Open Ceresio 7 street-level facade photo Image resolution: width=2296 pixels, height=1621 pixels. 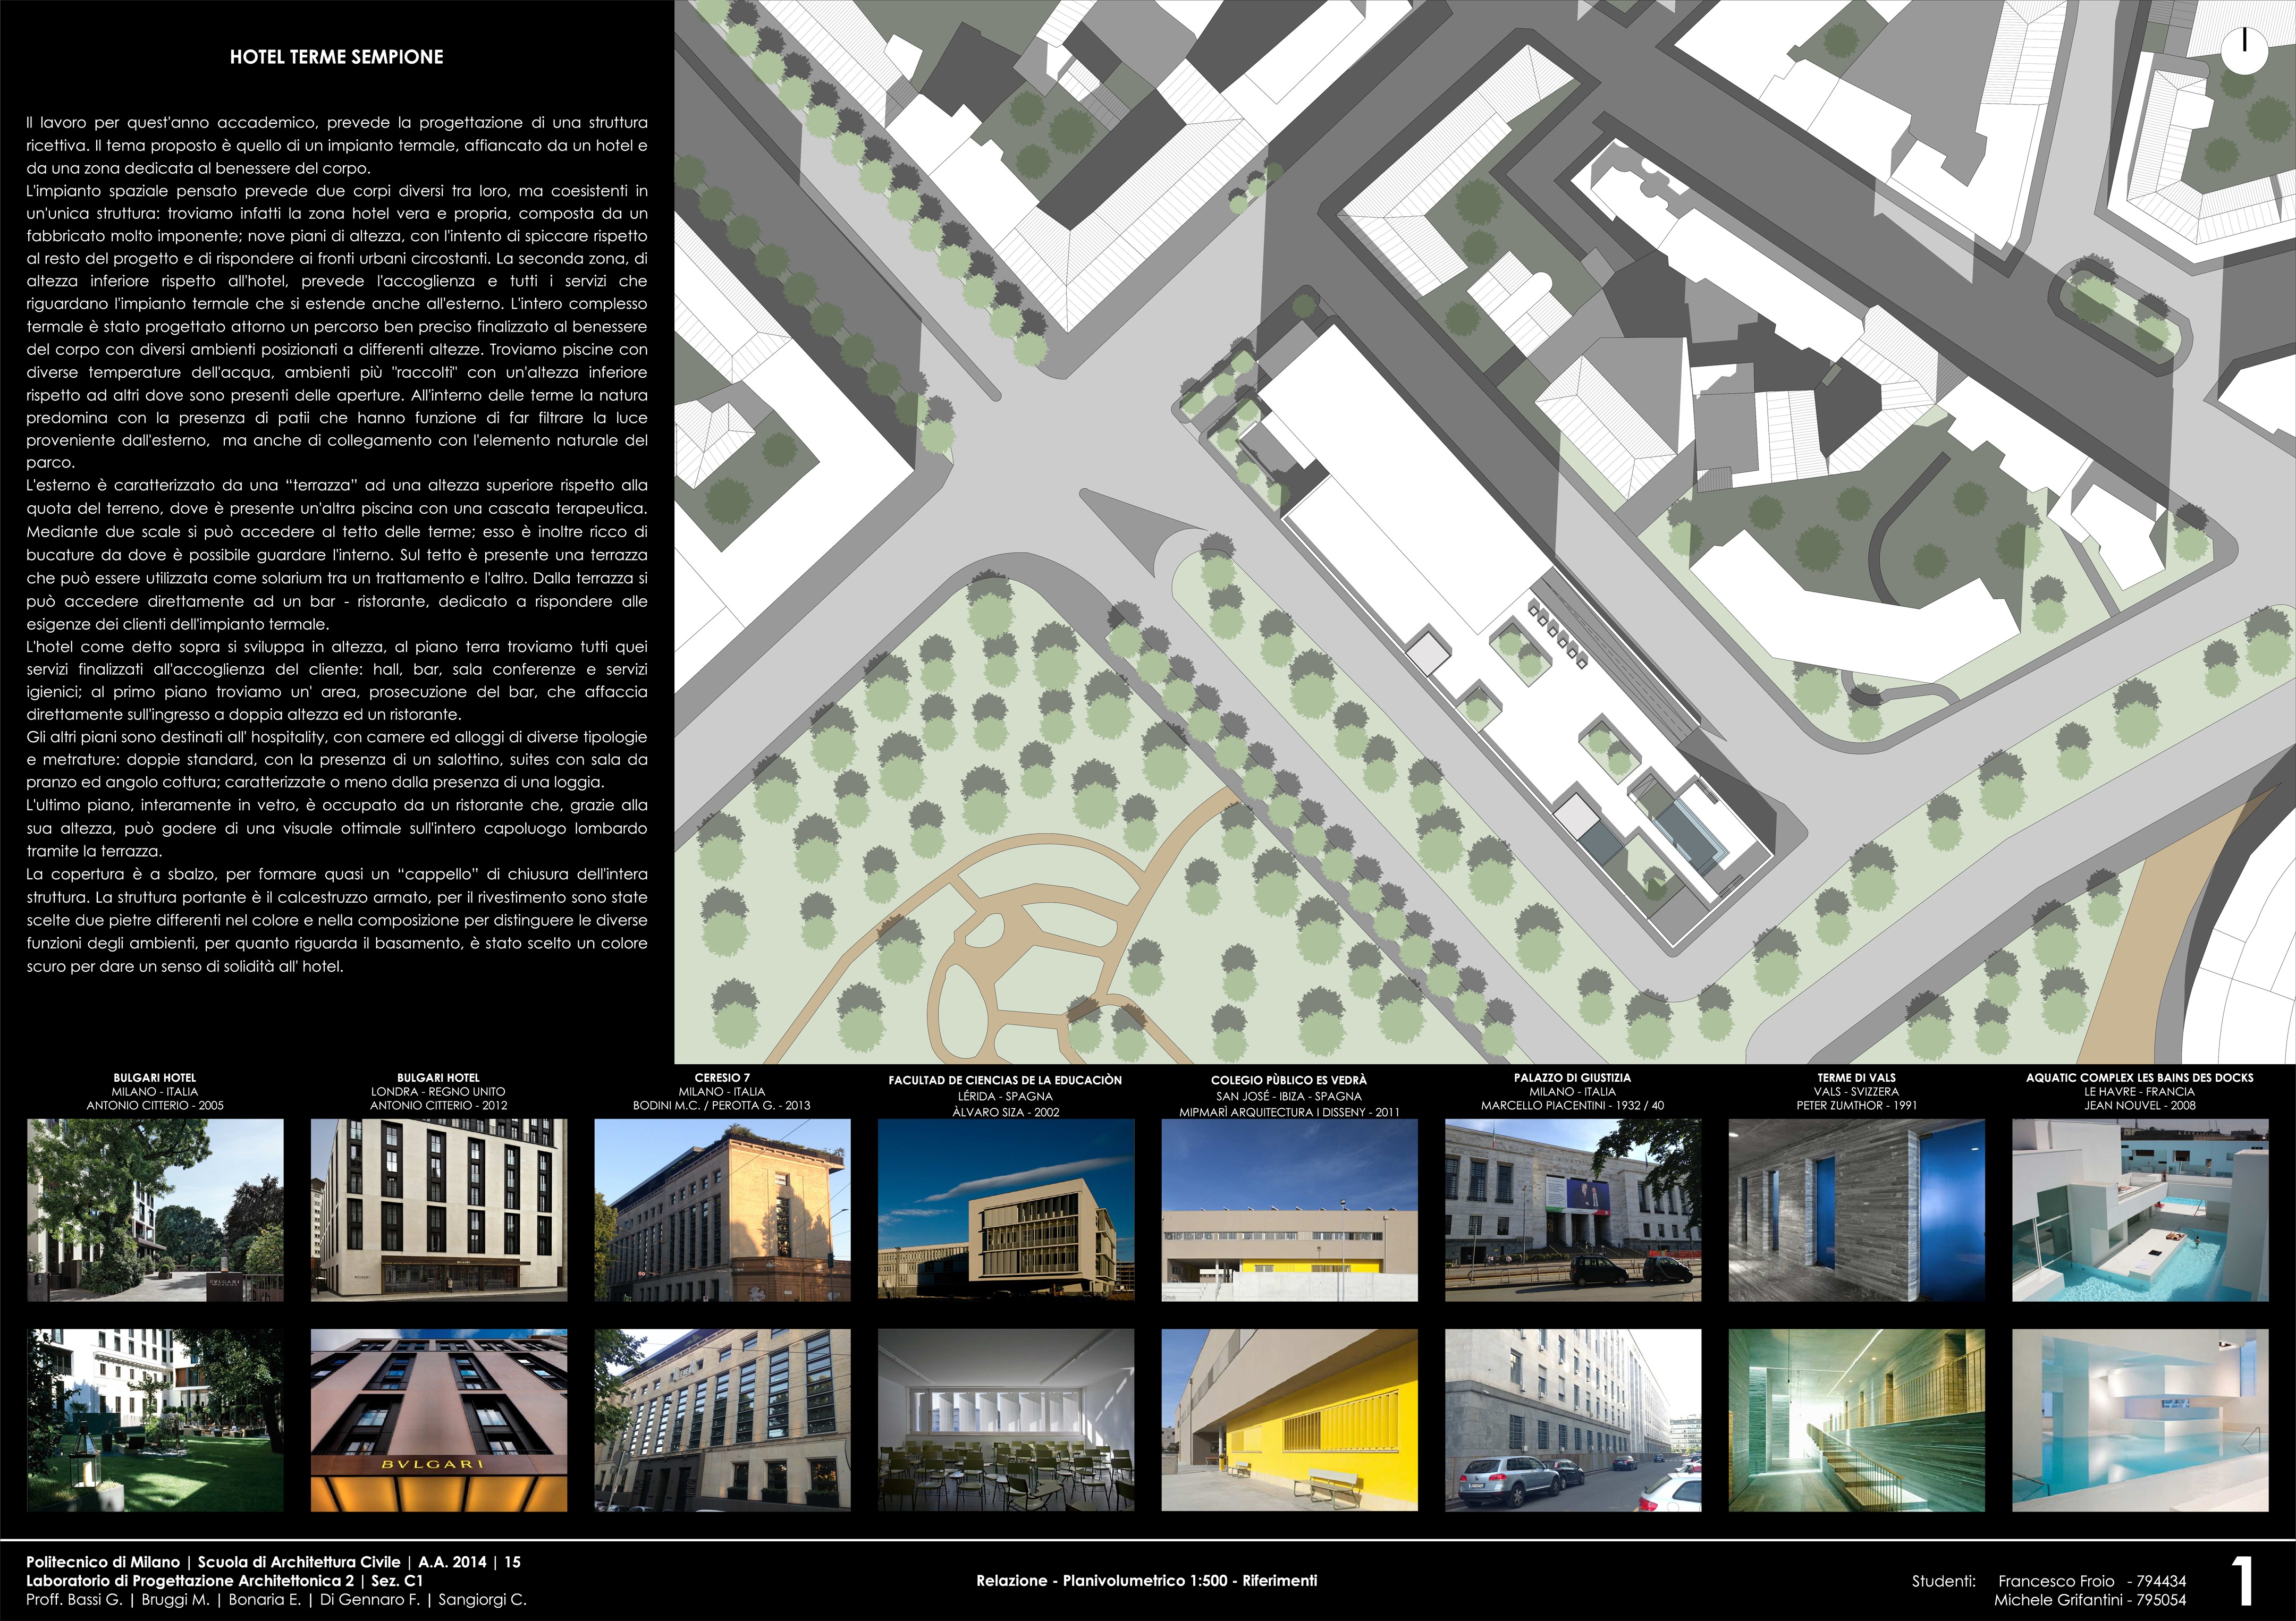coord(722,1420)
